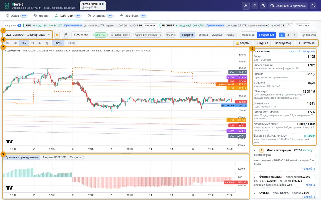Open the Настройки button

pyautogui.click(x=307, y=43)
